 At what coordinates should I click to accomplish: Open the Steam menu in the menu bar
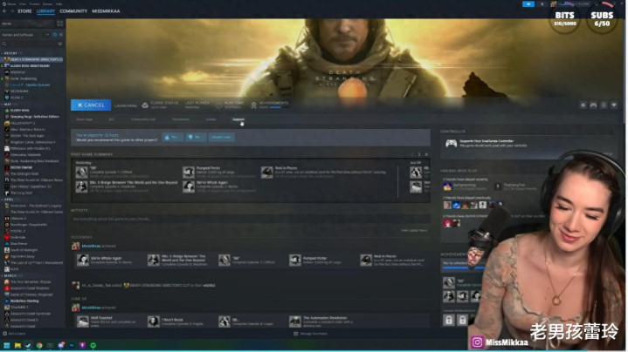coord(11,3)
